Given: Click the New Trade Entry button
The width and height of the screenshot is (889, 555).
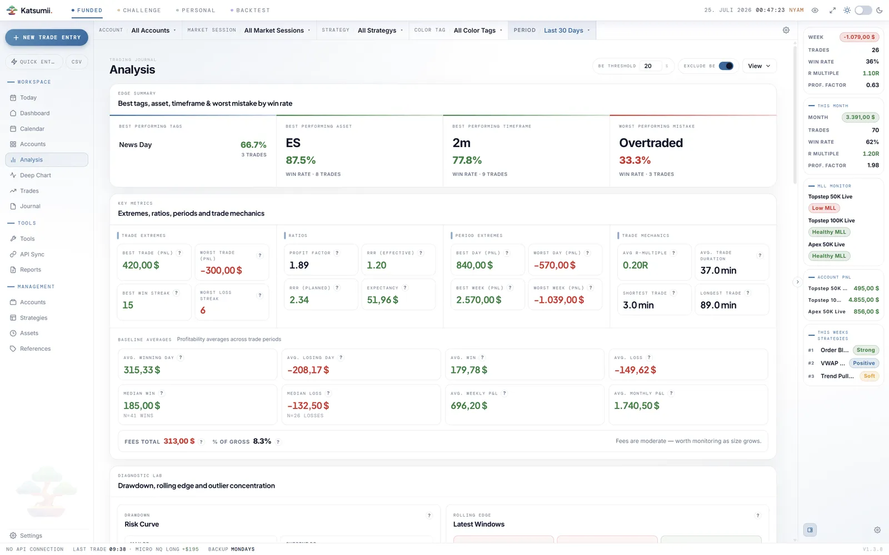Looking at the screenshot, I should (47, 38).
